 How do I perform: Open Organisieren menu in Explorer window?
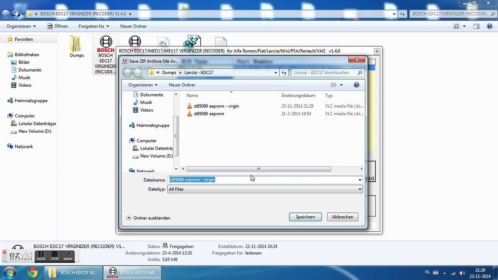21,26
